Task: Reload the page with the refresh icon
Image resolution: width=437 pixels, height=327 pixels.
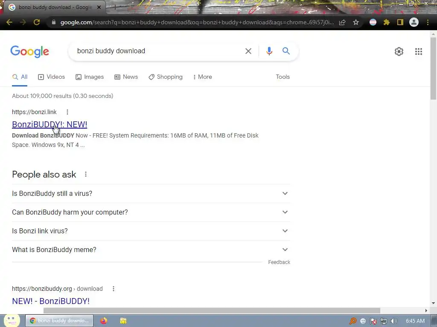Action: click(x=37, y=22)
